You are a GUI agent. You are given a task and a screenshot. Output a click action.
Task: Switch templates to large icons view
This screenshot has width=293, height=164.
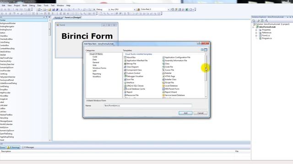click(x=202, y=50)
